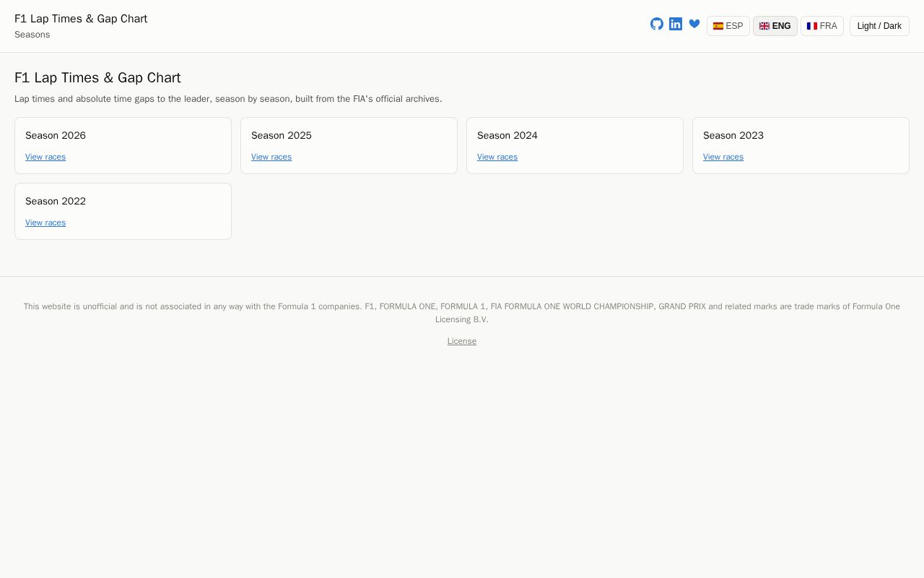The image size is (924, 578).
Task: View races for Season 2025
Action: click(271, 157)
